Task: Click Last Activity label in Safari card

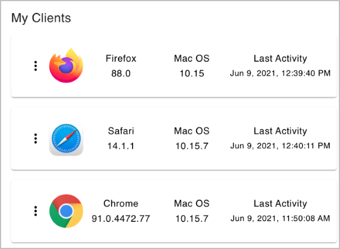Action: point(280,131)
